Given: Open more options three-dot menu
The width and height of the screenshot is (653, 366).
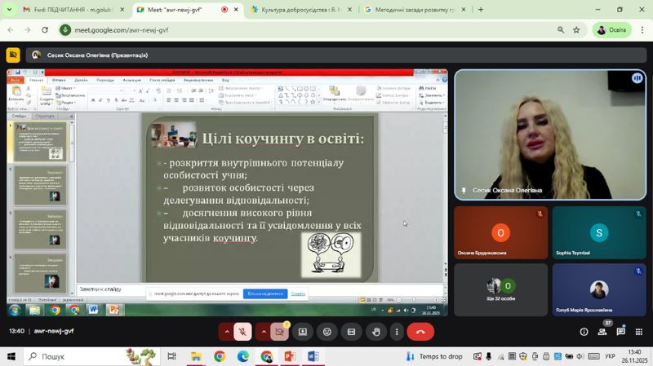Looking at the screenshot, I should click(x=397, y=332).
